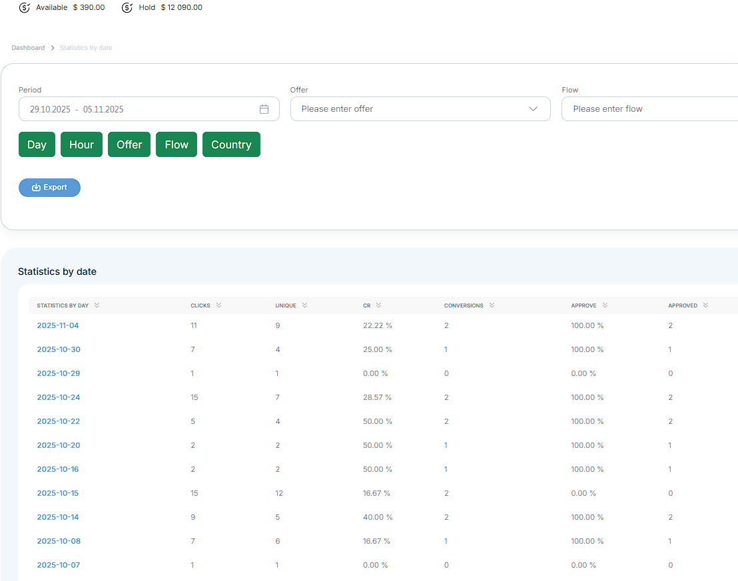Expand the Offer dropdown chevron
This screenshot has height=581, width=738.
(534, 109)
